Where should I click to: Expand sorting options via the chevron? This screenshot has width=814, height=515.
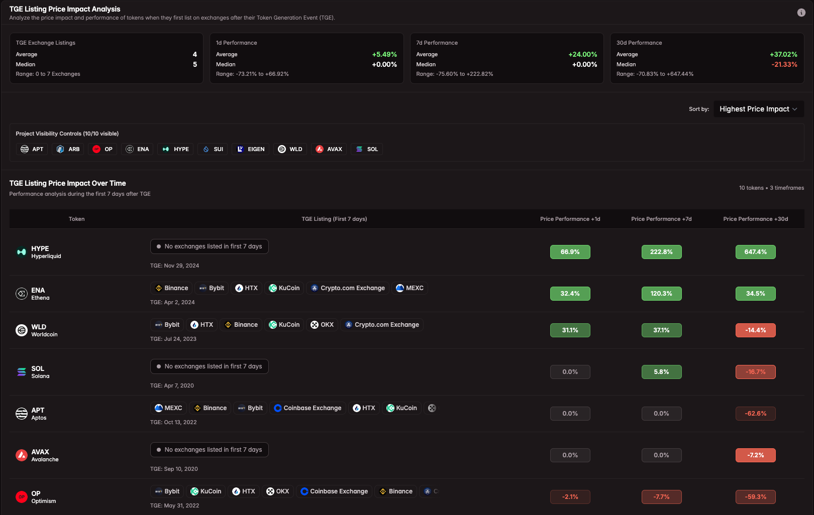coord(795,109)
